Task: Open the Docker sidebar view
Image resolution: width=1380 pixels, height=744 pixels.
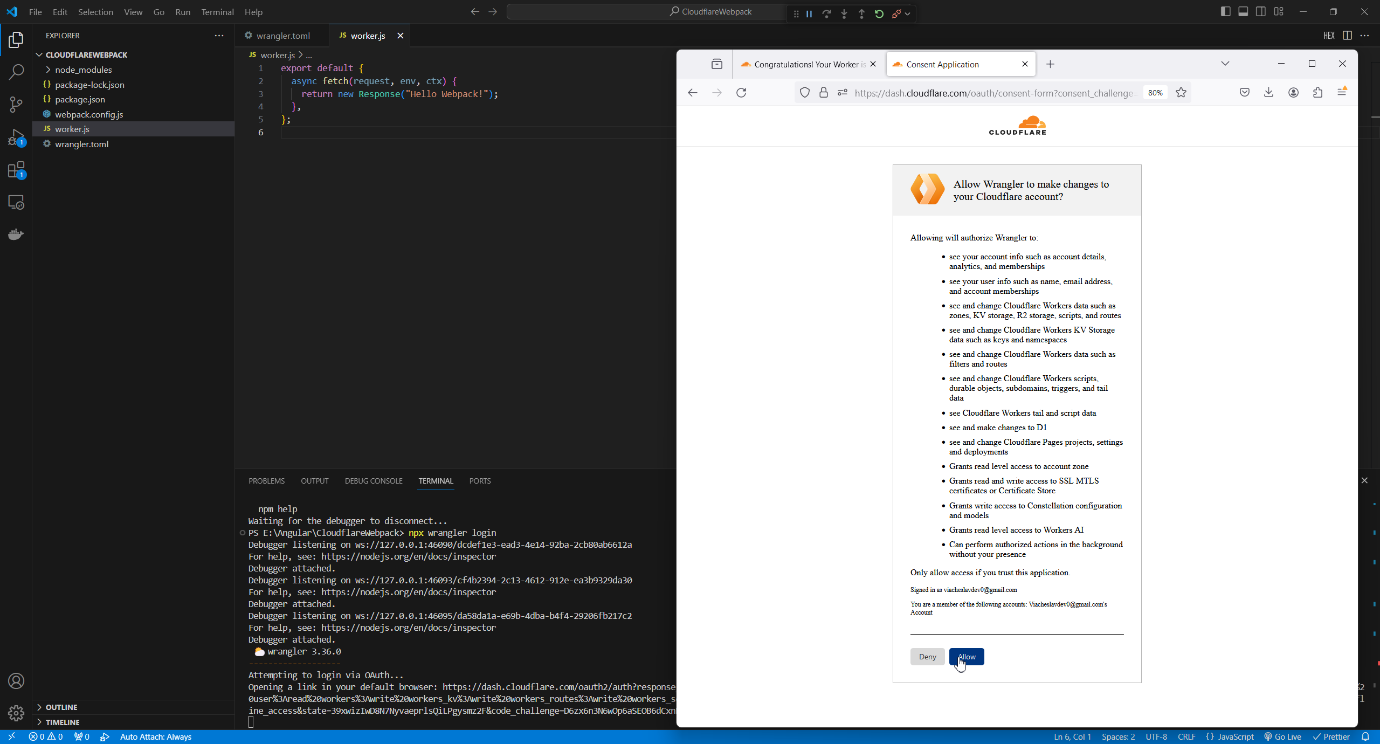Action: (16, 234)
